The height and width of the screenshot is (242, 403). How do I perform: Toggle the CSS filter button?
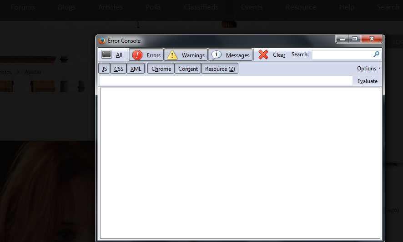point(118,69)
